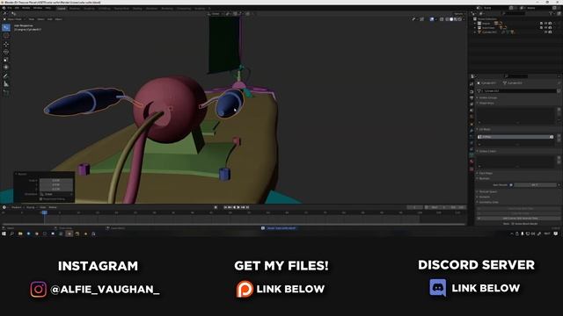Viewport: 563px width, 316px height.
Task: Toggle Proportional Editing in Resize panel
Action: (x=41, y=199)
